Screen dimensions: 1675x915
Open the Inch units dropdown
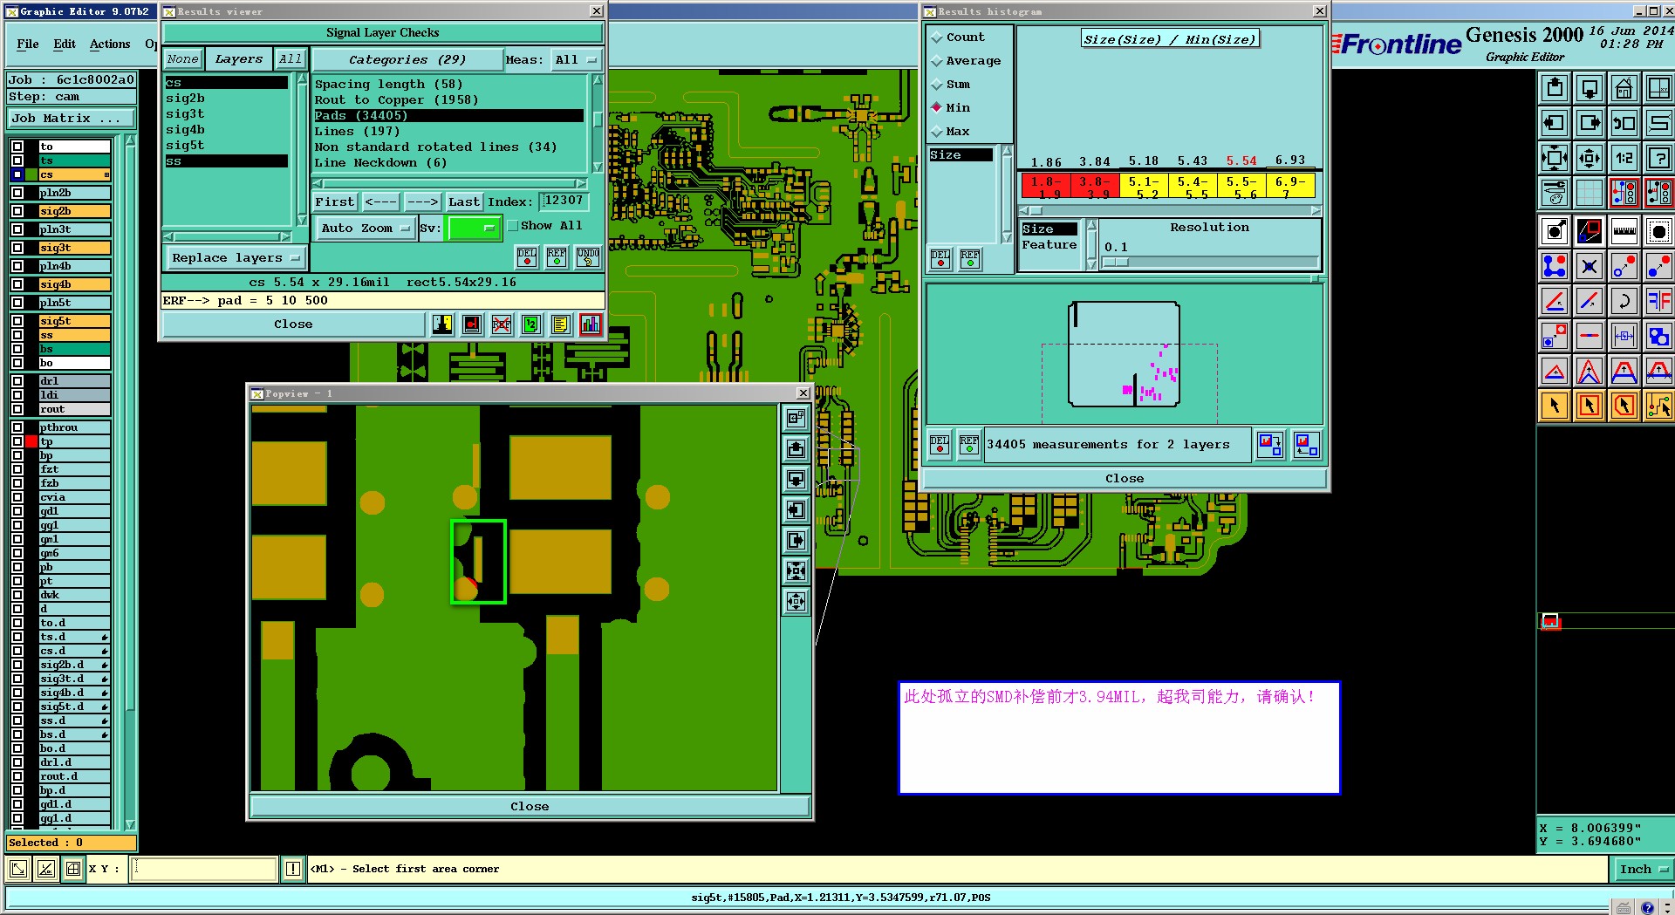pyautogui.click(x=1643, y=870)
